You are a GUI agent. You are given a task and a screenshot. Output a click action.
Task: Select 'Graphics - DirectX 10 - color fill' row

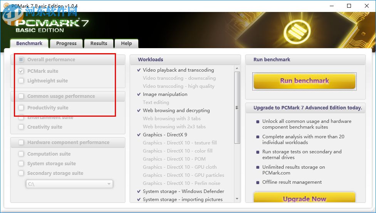pyautogui.click(x=178, y=151)
